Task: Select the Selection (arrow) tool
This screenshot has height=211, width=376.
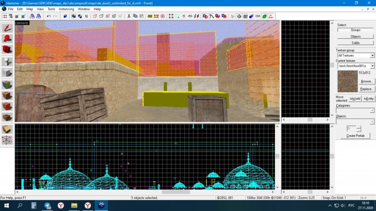Action: click(7, 28)
